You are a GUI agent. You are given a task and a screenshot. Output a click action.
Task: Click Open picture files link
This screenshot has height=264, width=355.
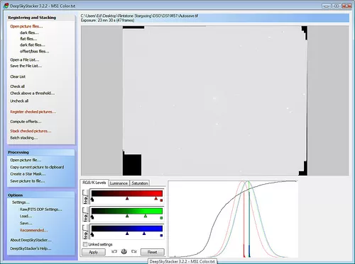26,26
